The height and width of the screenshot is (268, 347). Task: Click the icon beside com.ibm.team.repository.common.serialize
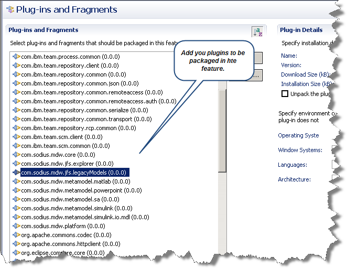coord(16,110)
